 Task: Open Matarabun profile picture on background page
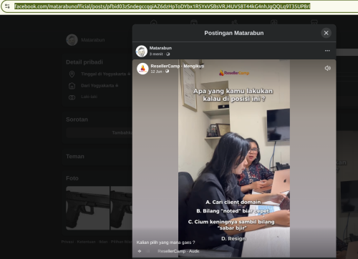point(72,40)
